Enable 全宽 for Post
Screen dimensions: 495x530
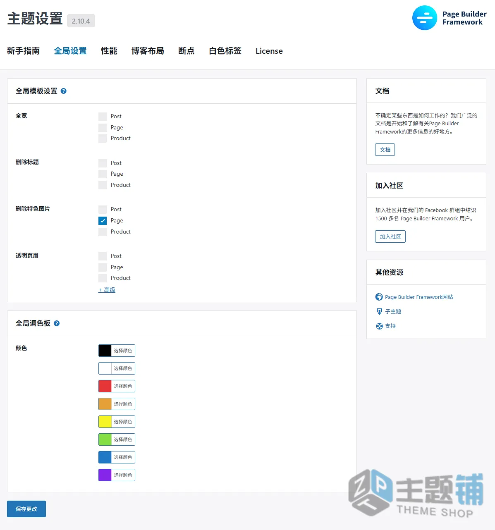(103, 117)
